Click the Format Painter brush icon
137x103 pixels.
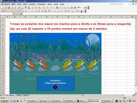pos(44,8)
